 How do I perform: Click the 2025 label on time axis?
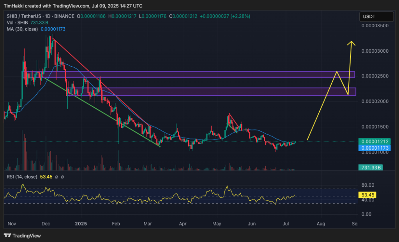click(81, 224)
